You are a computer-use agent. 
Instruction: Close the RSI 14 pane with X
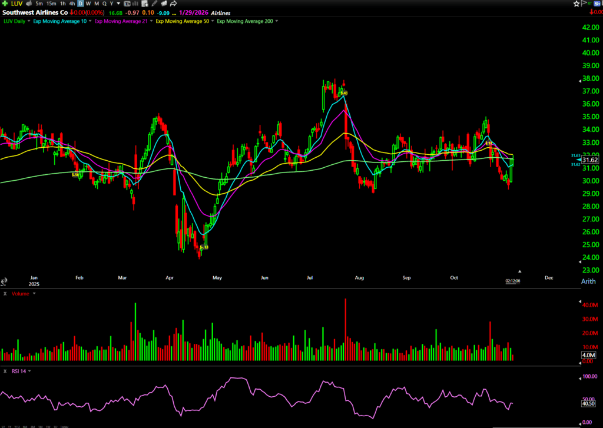click(x=5, y=371)
